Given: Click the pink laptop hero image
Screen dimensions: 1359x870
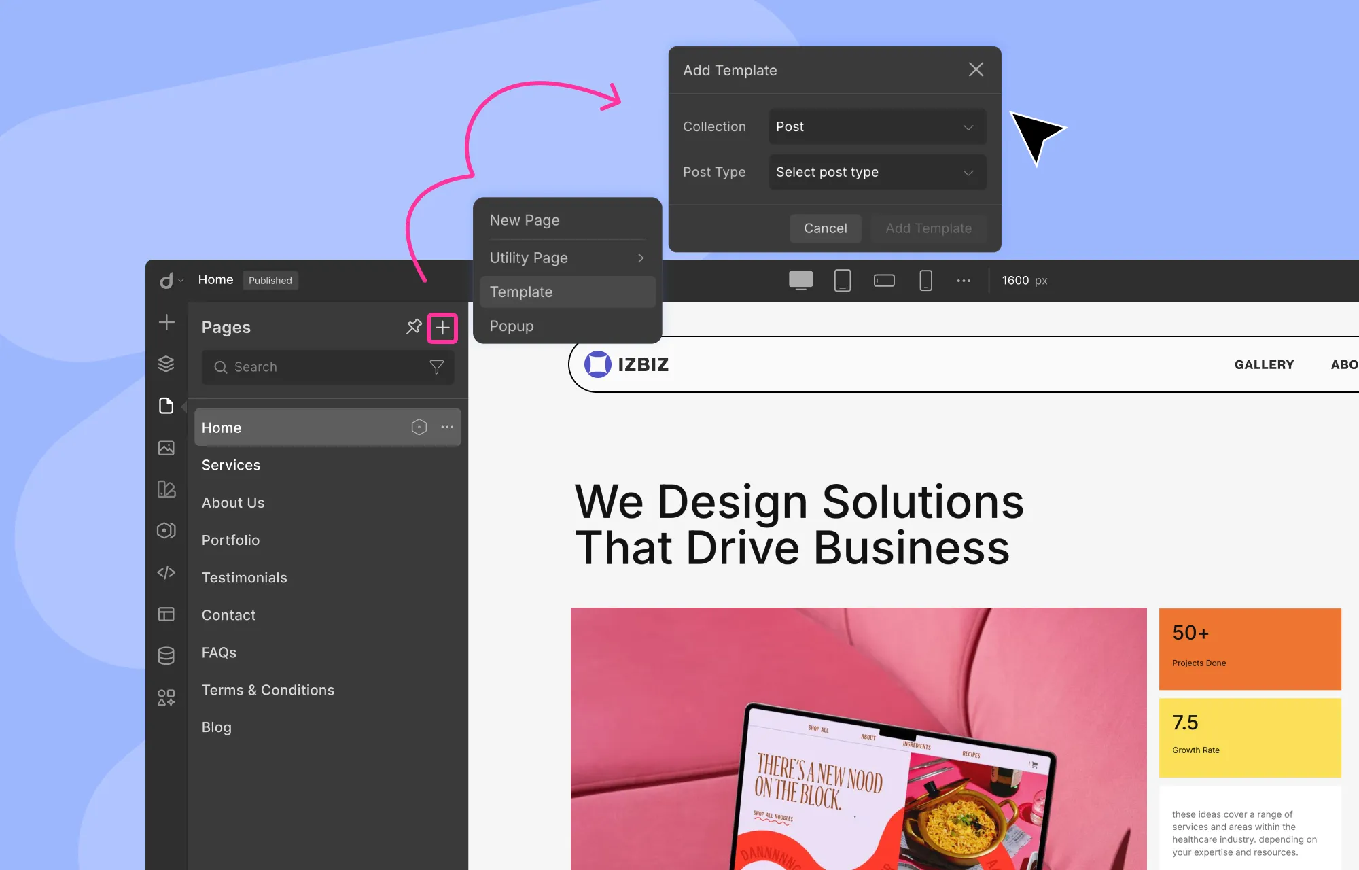Looking at the screenshot, I should [858, 739].
